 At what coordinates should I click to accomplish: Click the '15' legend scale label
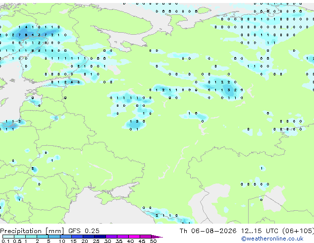[73, 241]
